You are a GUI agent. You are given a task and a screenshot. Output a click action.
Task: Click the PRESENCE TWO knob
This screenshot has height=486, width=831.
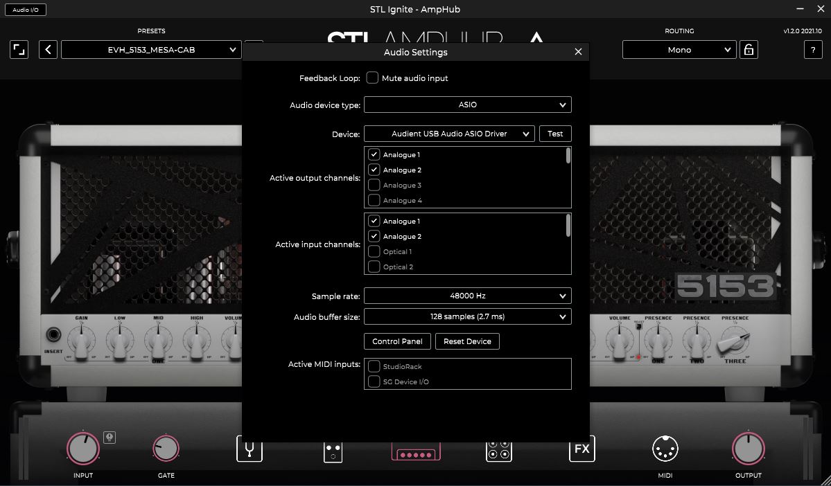tap(697, 341)
